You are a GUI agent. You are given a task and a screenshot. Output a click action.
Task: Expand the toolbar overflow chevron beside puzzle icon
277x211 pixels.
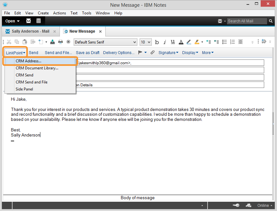pyautogui.click(x=270, y=42)
